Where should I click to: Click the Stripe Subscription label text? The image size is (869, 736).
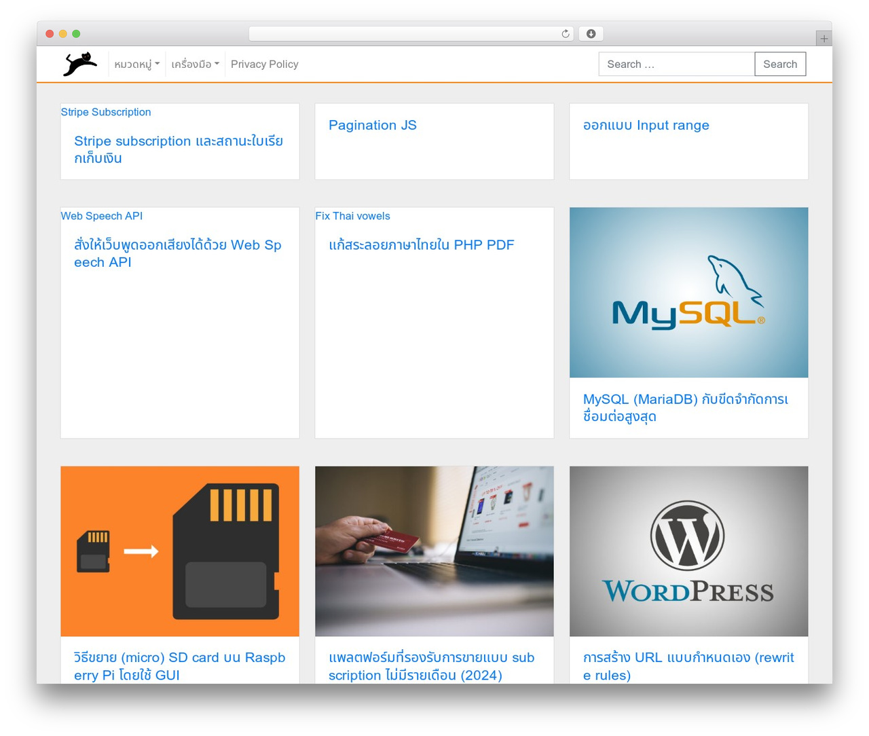[x=106, y=112]
